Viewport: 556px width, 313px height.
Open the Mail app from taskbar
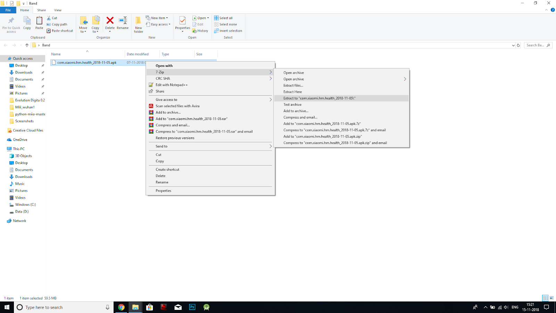pos(178,307)
